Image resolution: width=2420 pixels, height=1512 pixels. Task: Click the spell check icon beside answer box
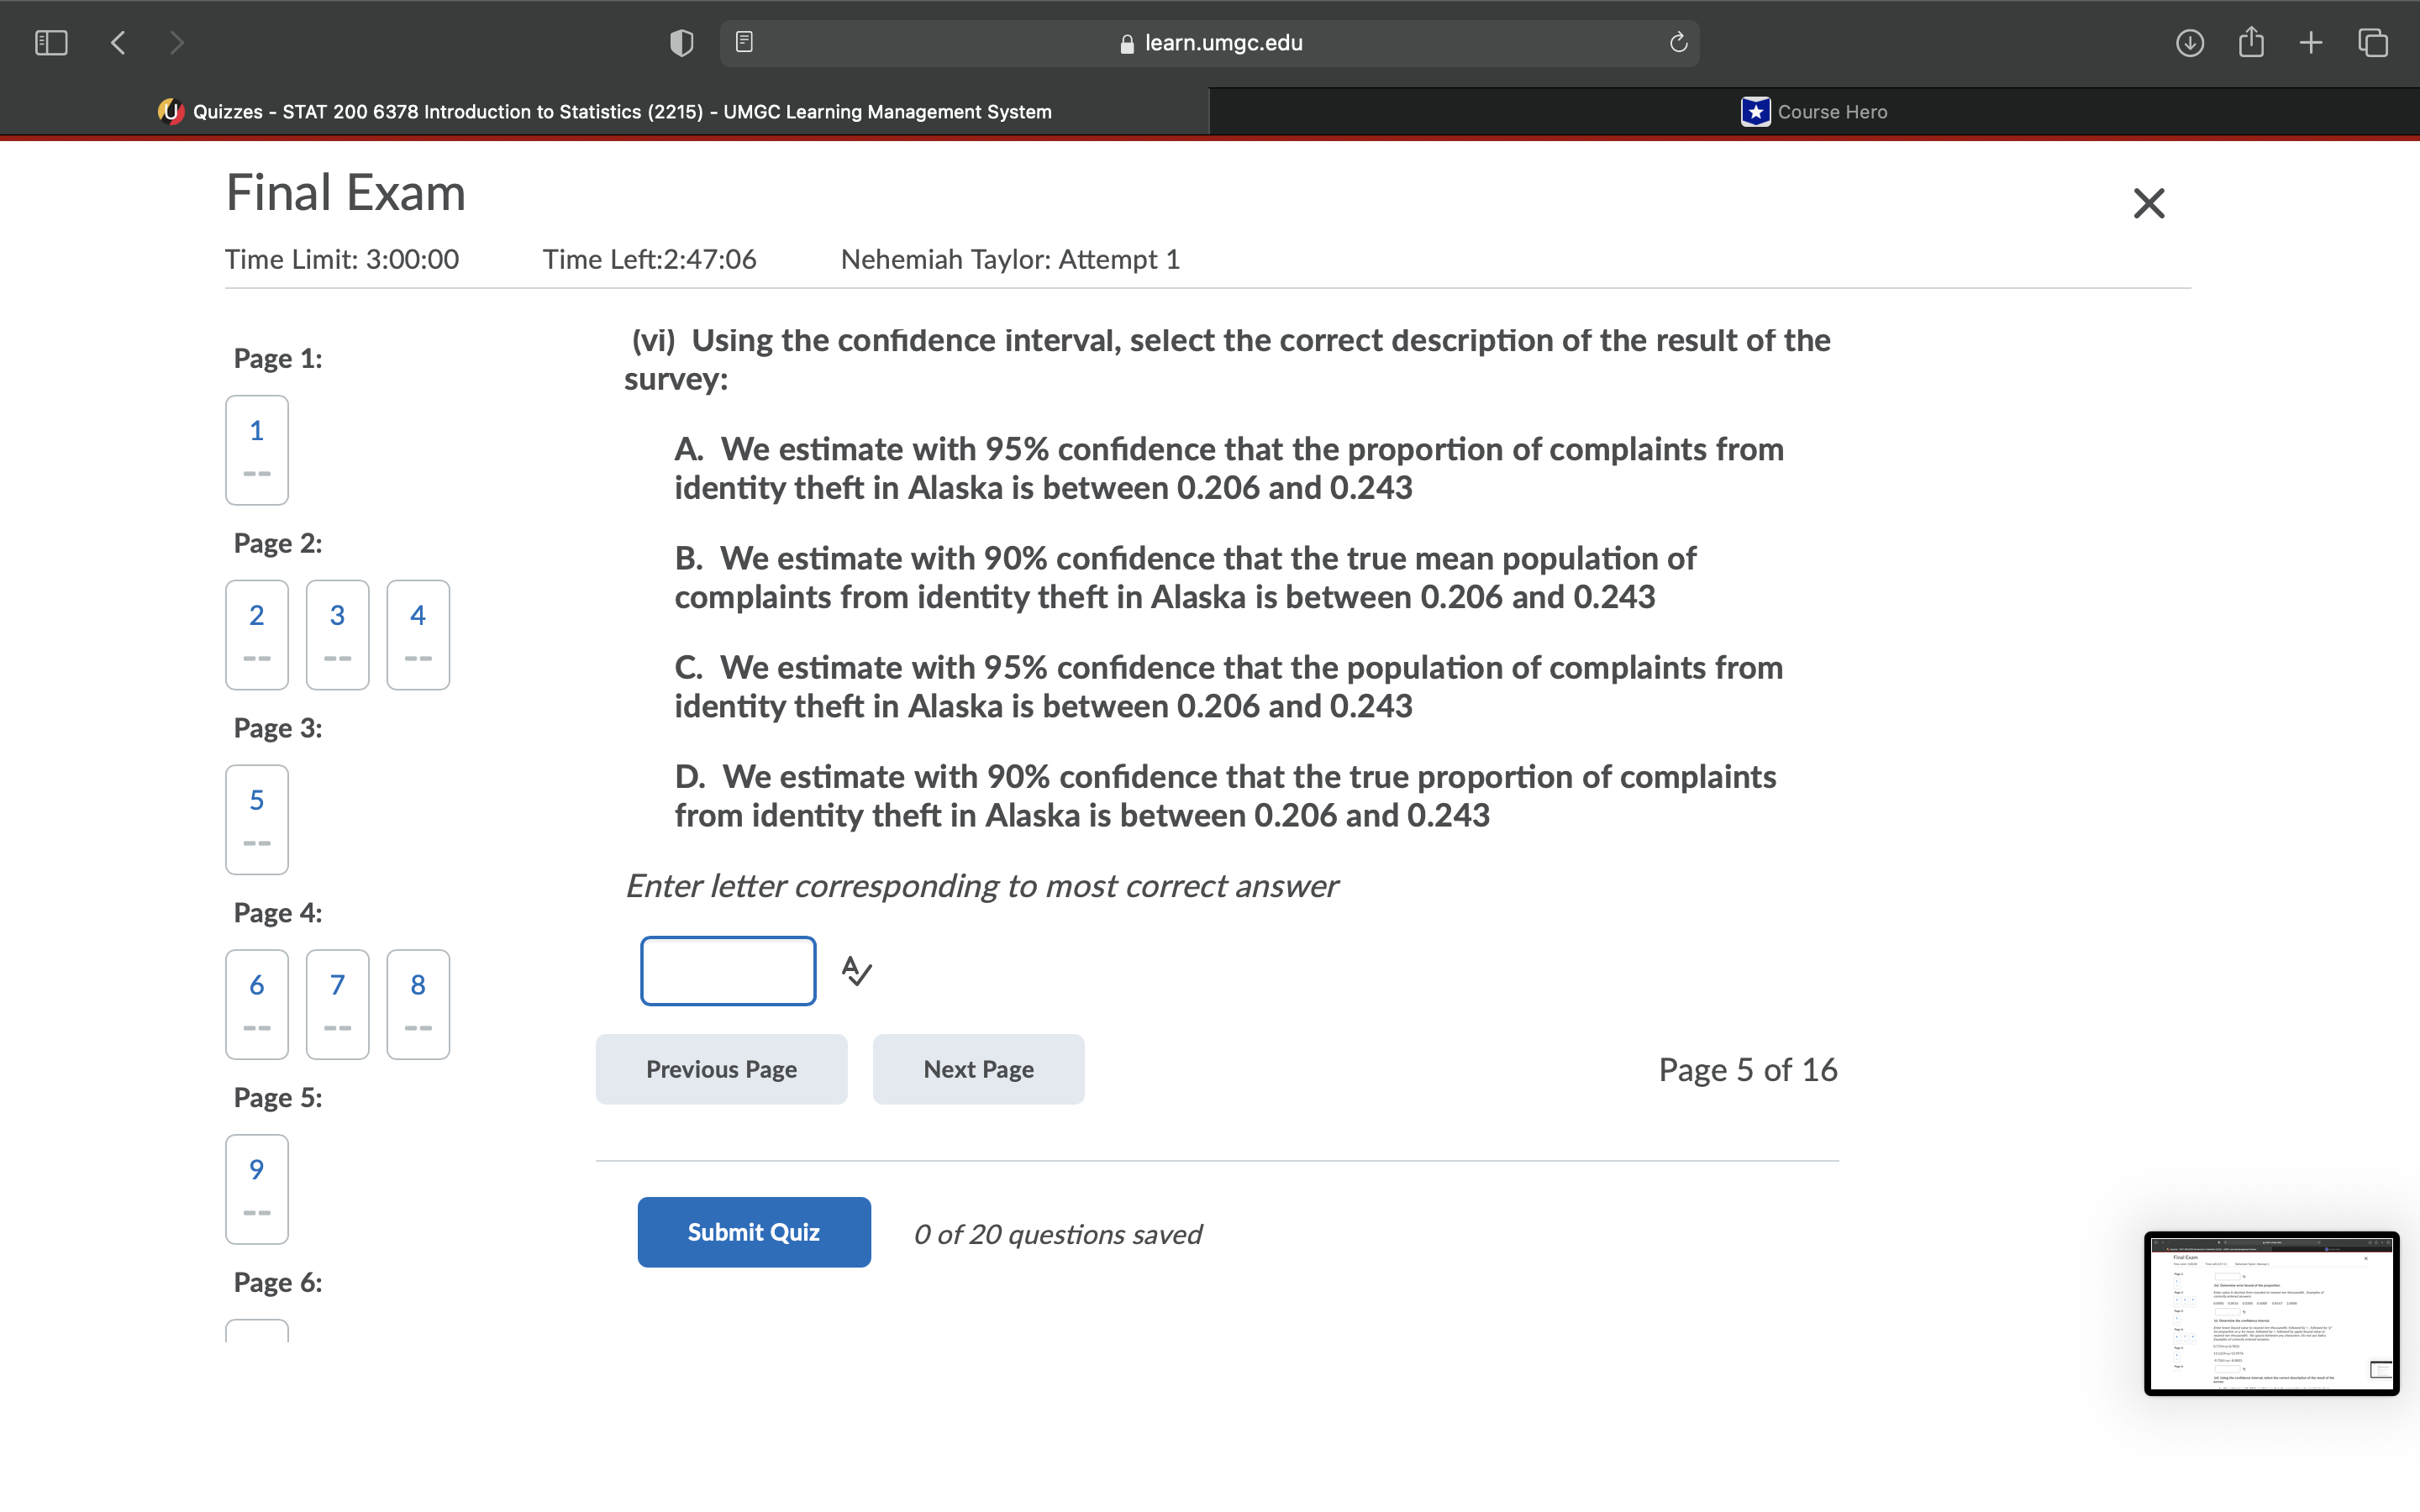[856, 971]
